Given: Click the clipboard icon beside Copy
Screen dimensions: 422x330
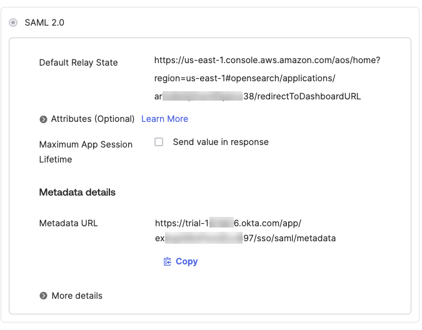Looking at the screenshot, I should [x=167, y=261].
